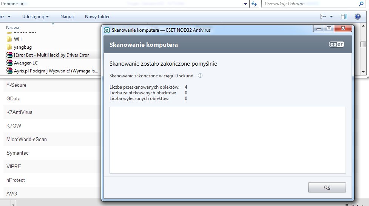The image size is (369, 206).
Task: Open the Udostępnij menu in Explorer
Action: (36, 17)
